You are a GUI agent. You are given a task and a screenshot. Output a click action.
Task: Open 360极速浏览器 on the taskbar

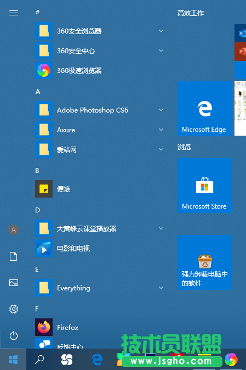231,360
